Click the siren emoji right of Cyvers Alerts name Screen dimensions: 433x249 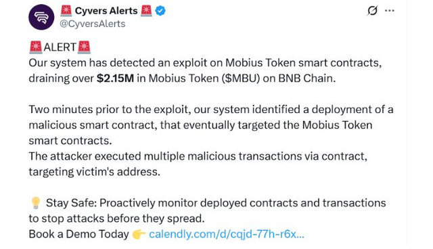(x=146, y=11)
